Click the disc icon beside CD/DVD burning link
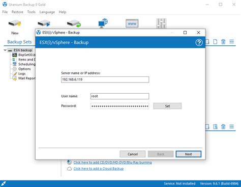241x187 pixels. (69, 162)
